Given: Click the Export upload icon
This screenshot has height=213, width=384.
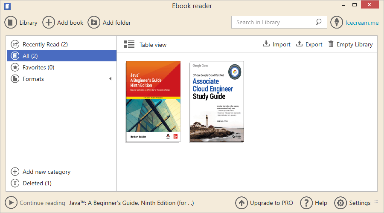Looking at the screenshot, I should [299, 44].
